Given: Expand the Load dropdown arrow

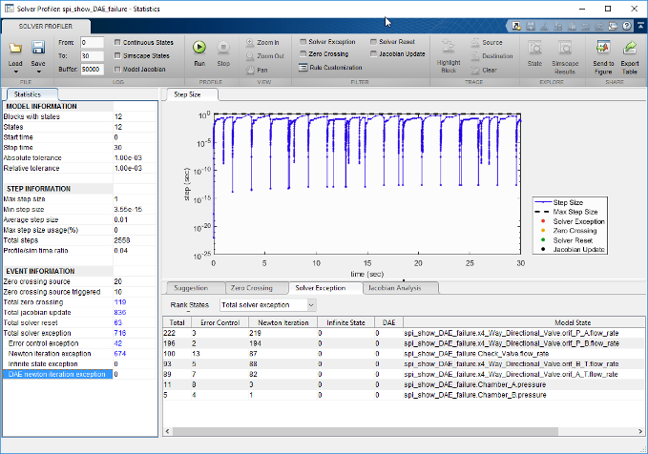Looking at the screenshot, I should [16, 73].
